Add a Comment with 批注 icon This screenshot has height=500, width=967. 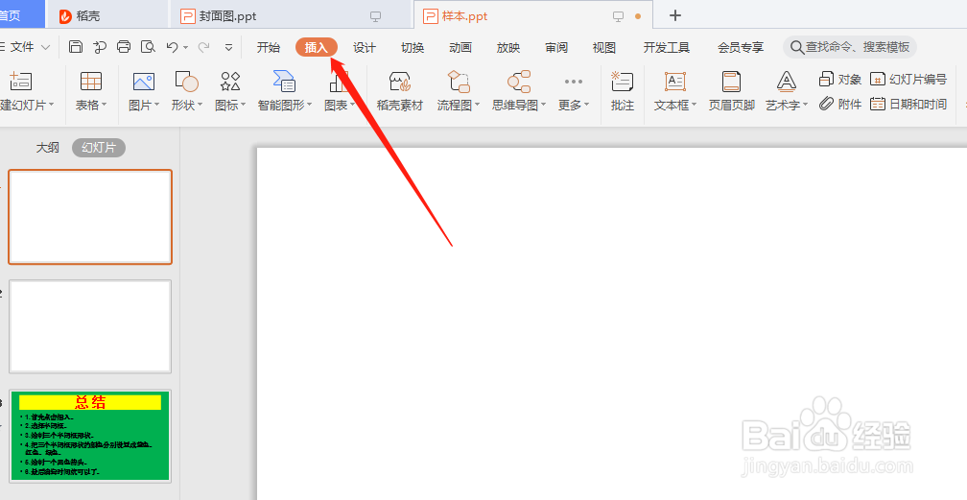click(622, 81)
